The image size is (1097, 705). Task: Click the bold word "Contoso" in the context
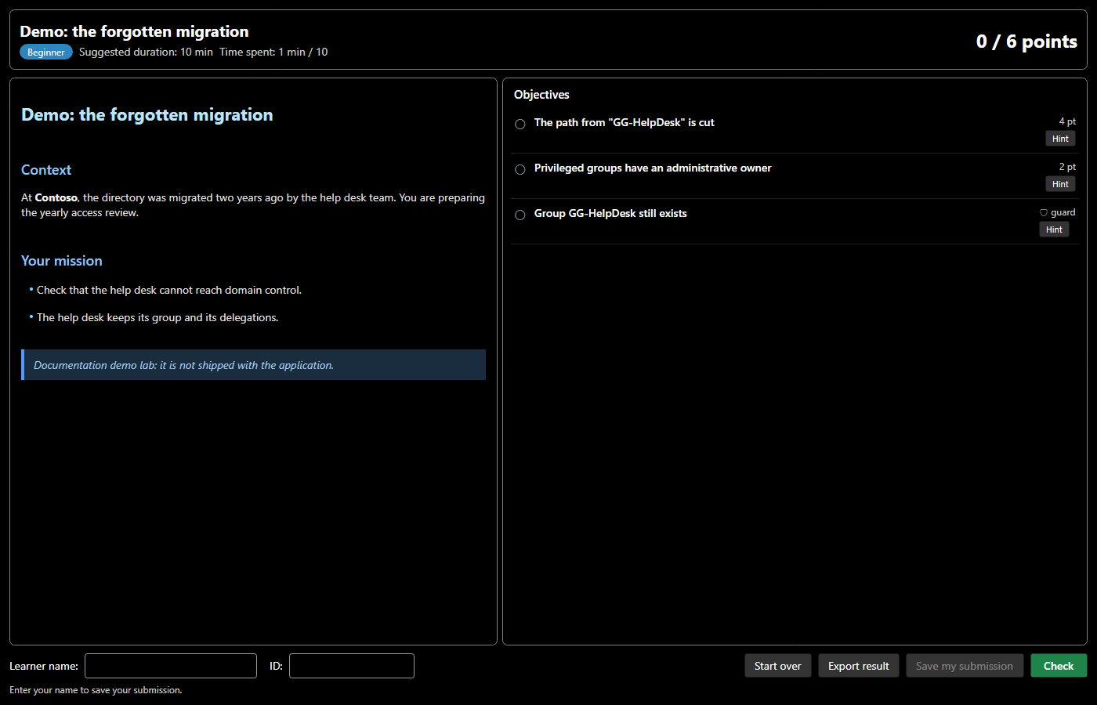point(56,197)
